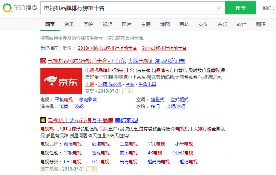
Task: Select the 良医 tab
Action: pyautogui.click(x=146, y=24)
